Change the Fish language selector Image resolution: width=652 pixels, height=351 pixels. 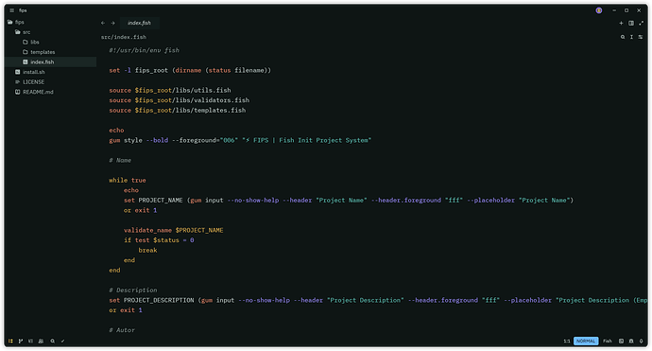point(608,341)
